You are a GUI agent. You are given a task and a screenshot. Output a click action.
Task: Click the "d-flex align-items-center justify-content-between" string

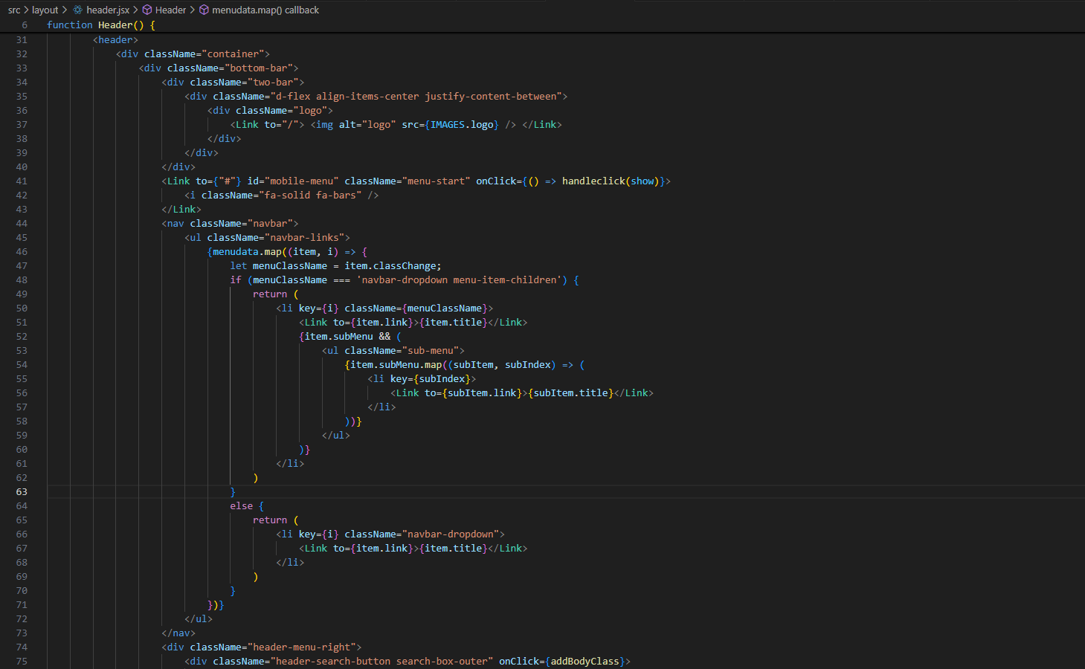(416, 96)
